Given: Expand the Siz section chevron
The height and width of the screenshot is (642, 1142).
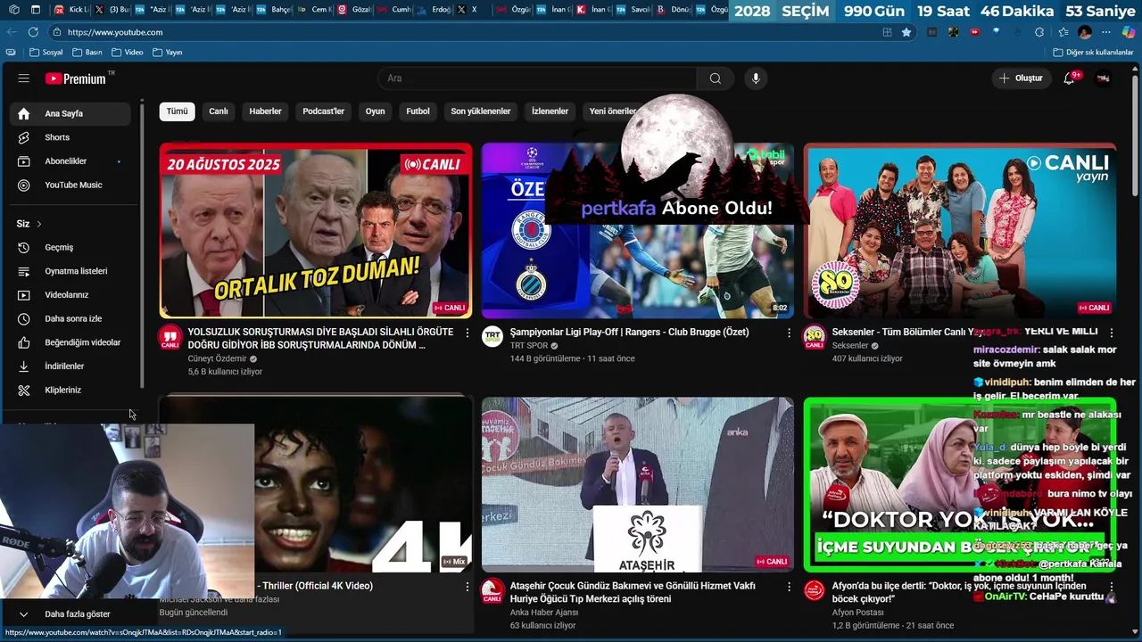Looking at the screenshot, I should [39, 224].
